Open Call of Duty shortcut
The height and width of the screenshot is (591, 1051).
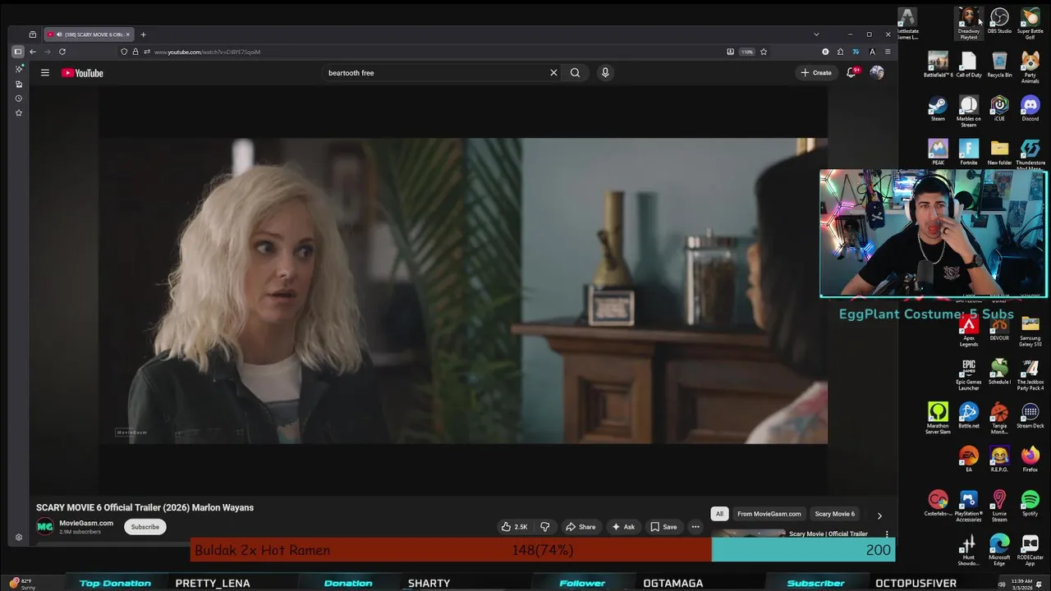[969, 65]
